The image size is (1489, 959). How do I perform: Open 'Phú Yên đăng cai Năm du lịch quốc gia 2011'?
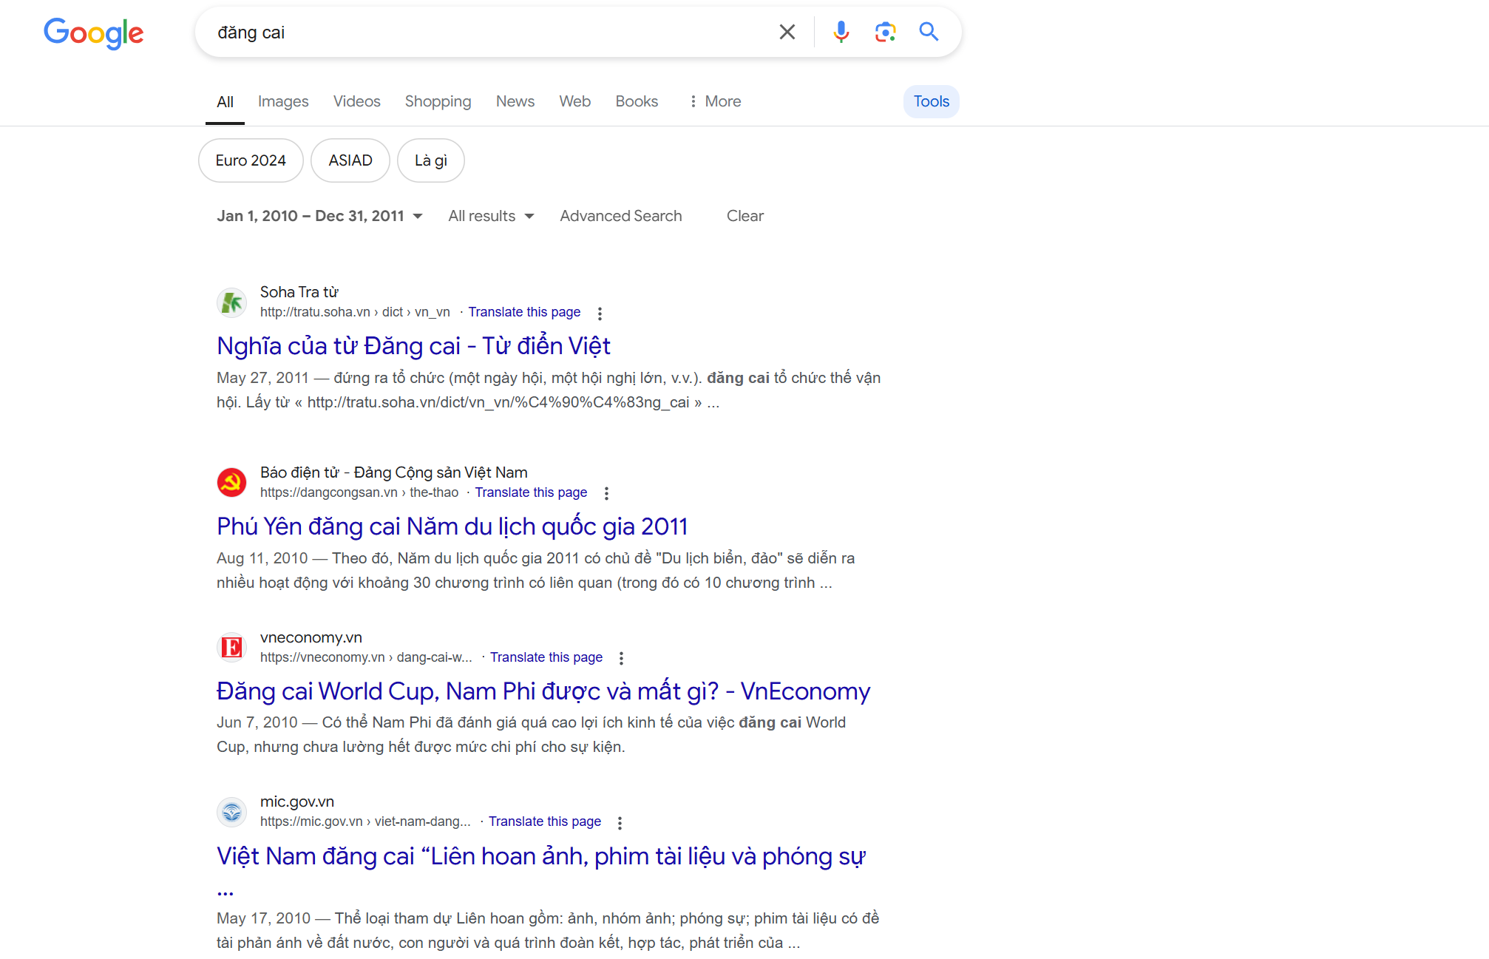pyautogui.click(x=452, y=526)
